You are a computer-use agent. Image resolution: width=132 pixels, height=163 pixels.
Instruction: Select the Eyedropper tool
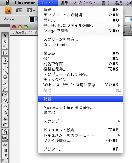5,156
